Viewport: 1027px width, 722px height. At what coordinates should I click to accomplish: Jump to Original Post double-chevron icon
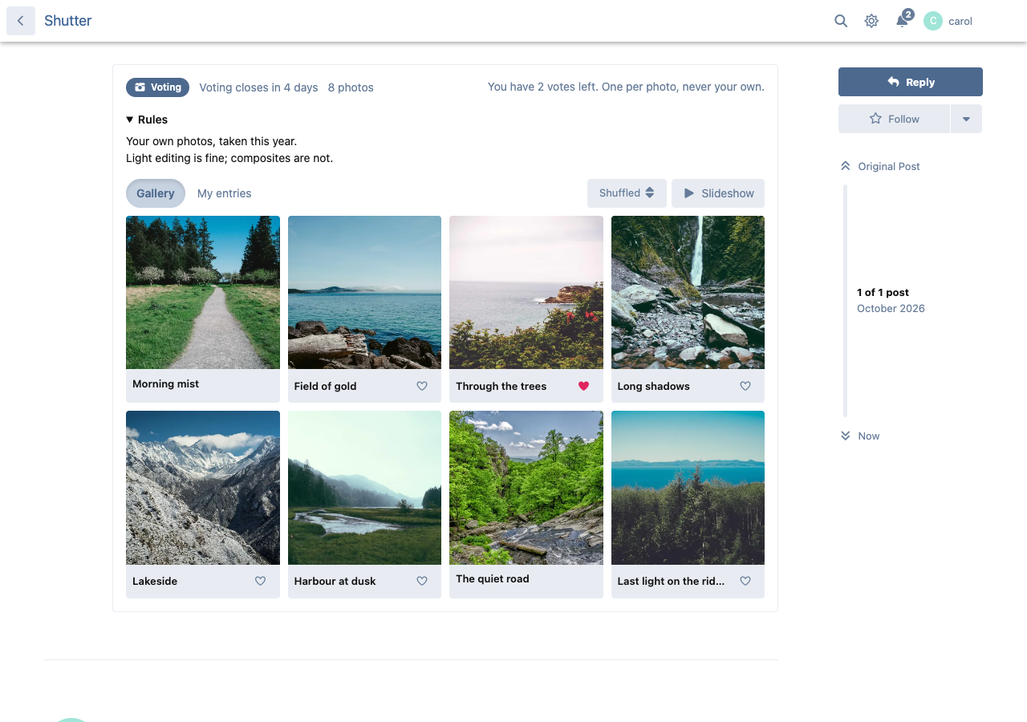point(845,166)
